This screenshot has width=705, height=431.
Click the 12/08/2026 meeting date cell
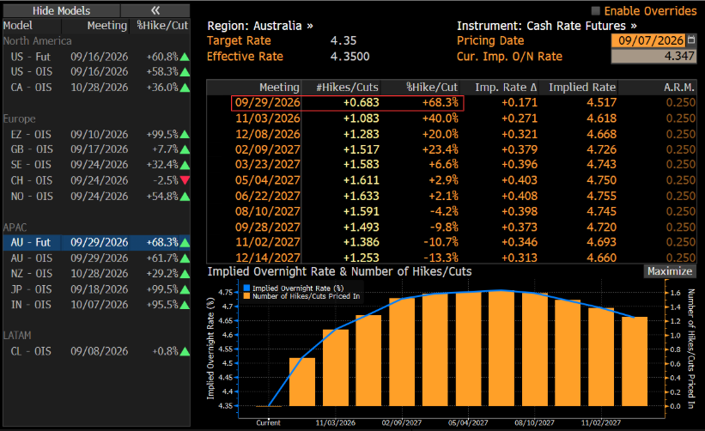pyautogui.click(x=267, y=134)
